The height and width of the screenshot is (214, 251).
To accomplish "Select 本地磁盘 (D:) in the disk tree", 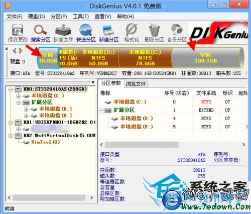I will pyautogui.click(x=55, y=109).
